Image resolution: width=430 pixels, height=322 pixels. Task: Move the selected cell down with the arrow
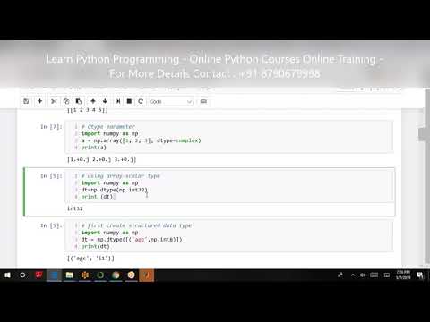(x=105, y=101)
